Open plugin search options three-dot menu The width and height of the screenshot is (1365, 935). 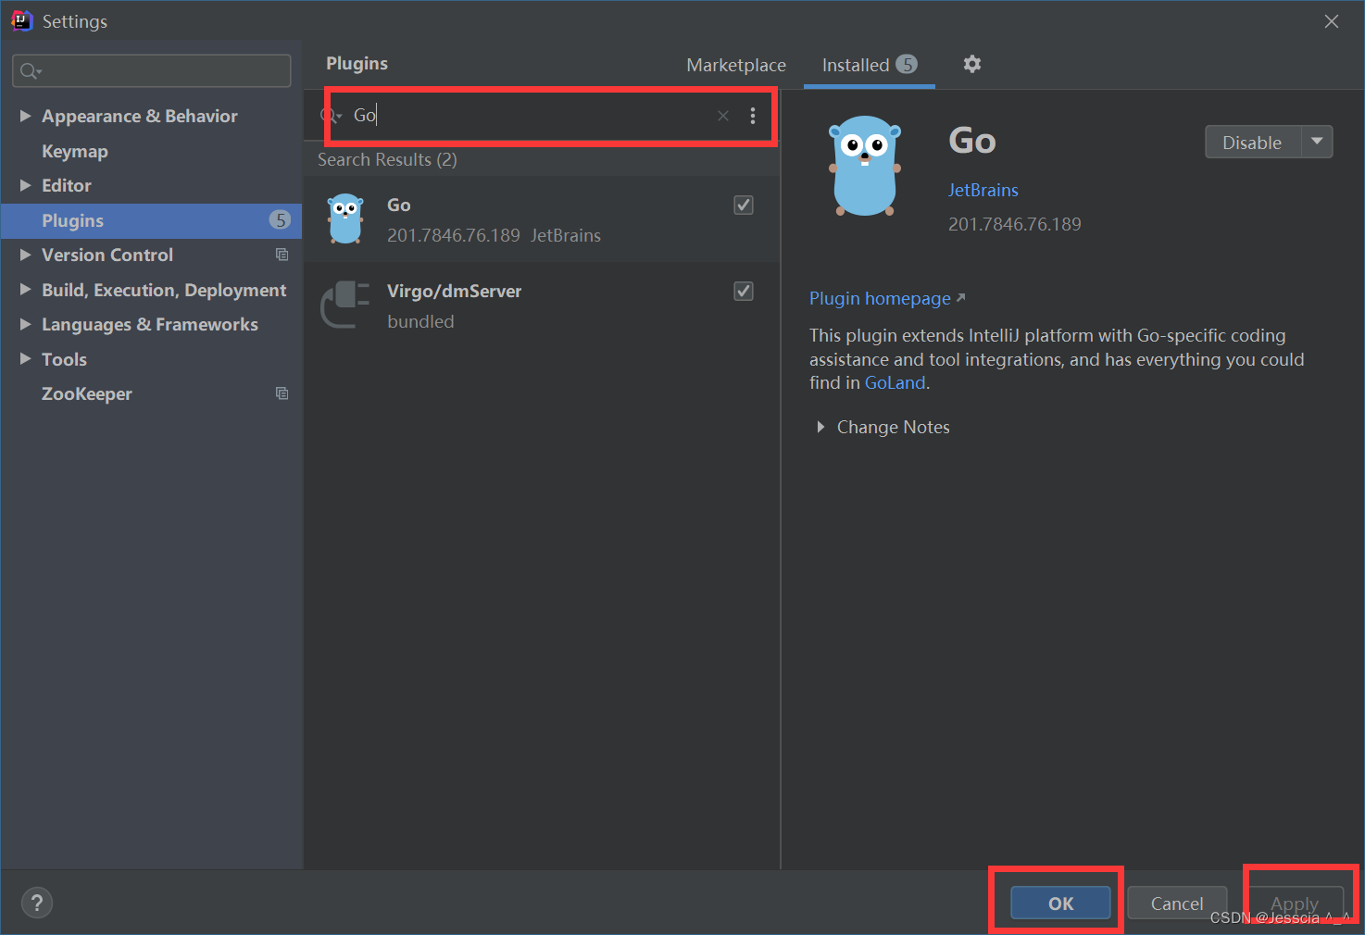[753, 116]
